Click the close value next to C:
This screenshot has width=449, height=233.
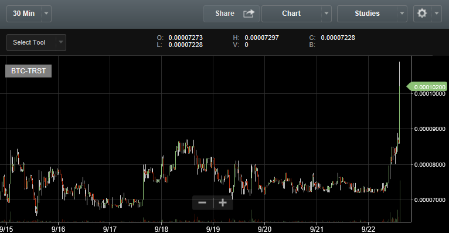tap(338, 38)
